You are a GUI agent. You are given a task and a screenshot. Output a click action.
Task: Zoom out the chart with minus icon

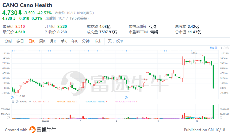coord(224,48)
